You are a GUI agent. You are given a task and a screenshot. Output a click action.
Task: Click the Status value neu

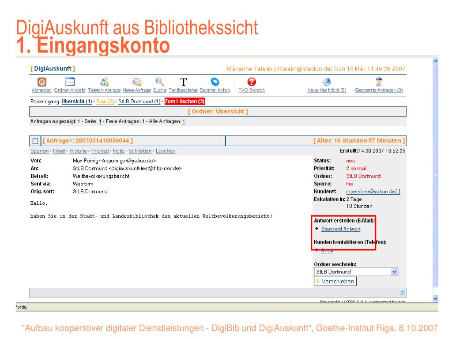pos(350,161)
